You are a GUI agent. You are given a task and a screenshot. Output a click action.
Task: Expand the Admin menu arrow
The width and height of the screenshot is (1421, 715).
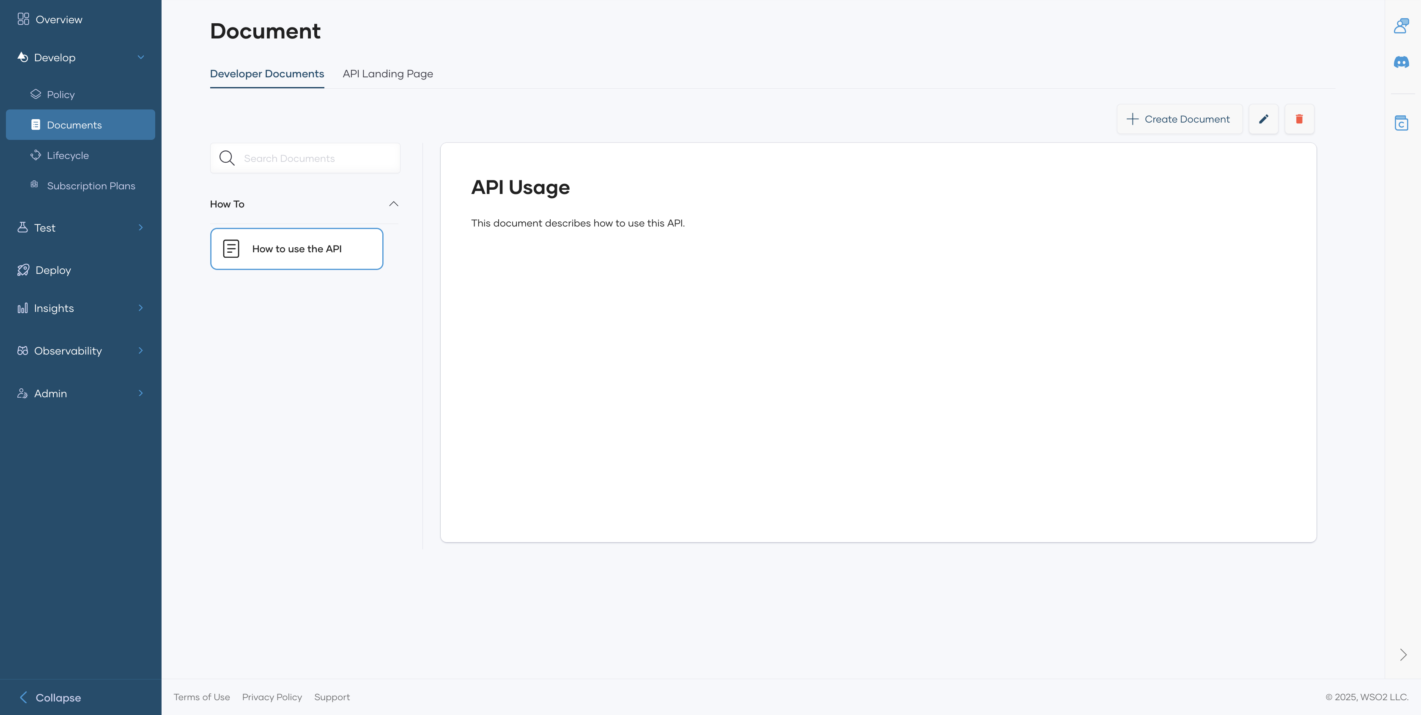141,393
